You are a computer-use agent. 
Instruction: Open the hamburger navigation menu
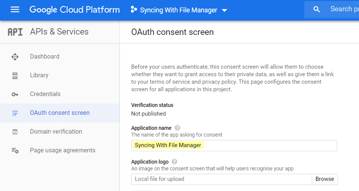[15, 10]
